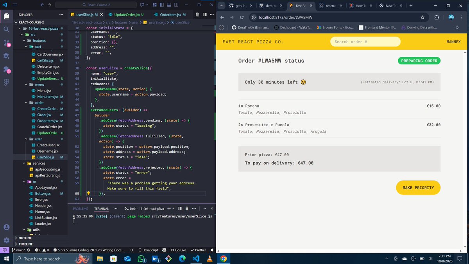Switch to the PROBLEMS panel tab

81,208
